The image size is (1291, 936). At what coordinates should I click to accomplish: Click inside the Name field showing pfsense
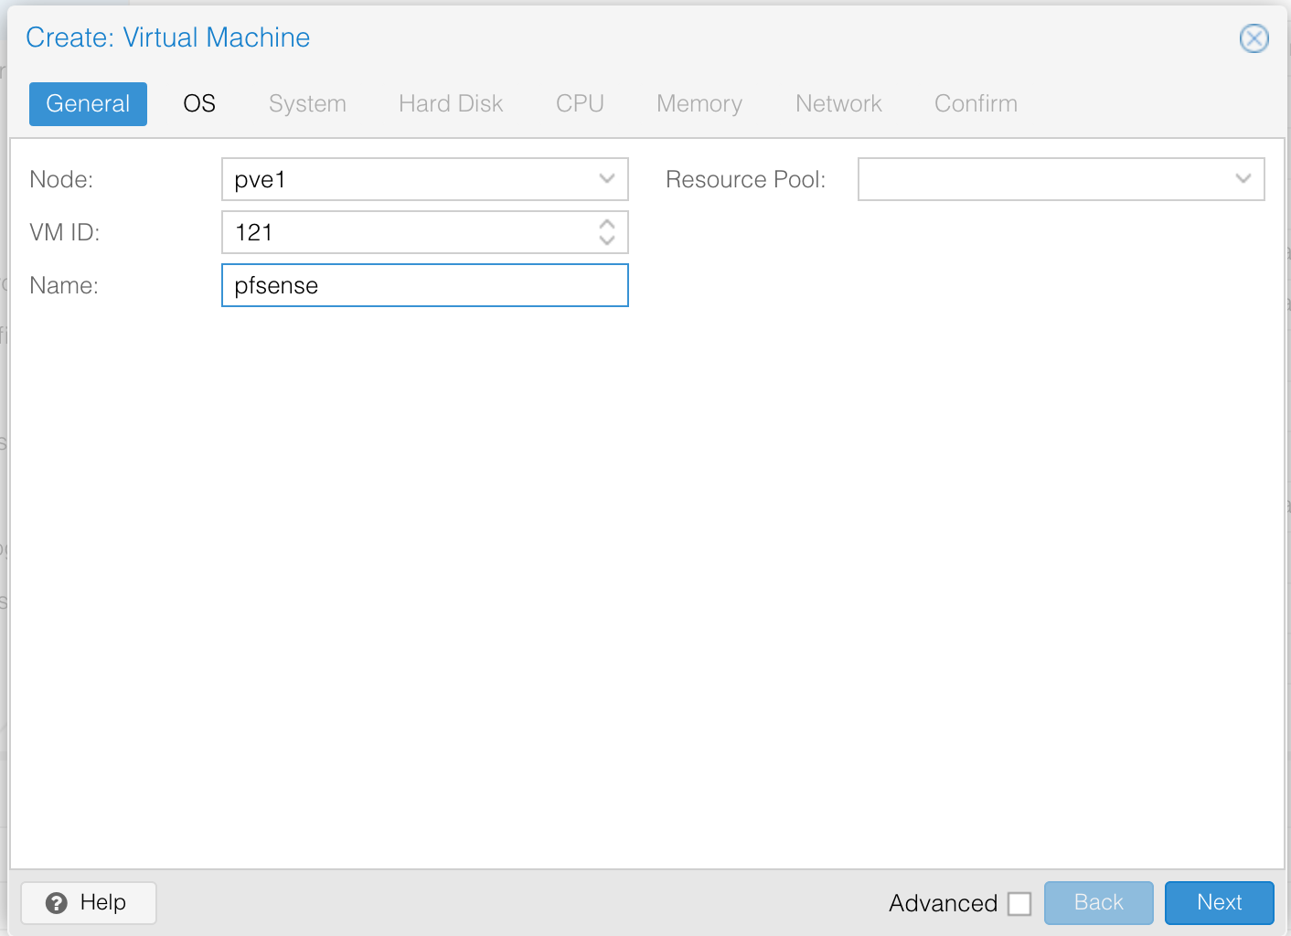click(424, 285)
